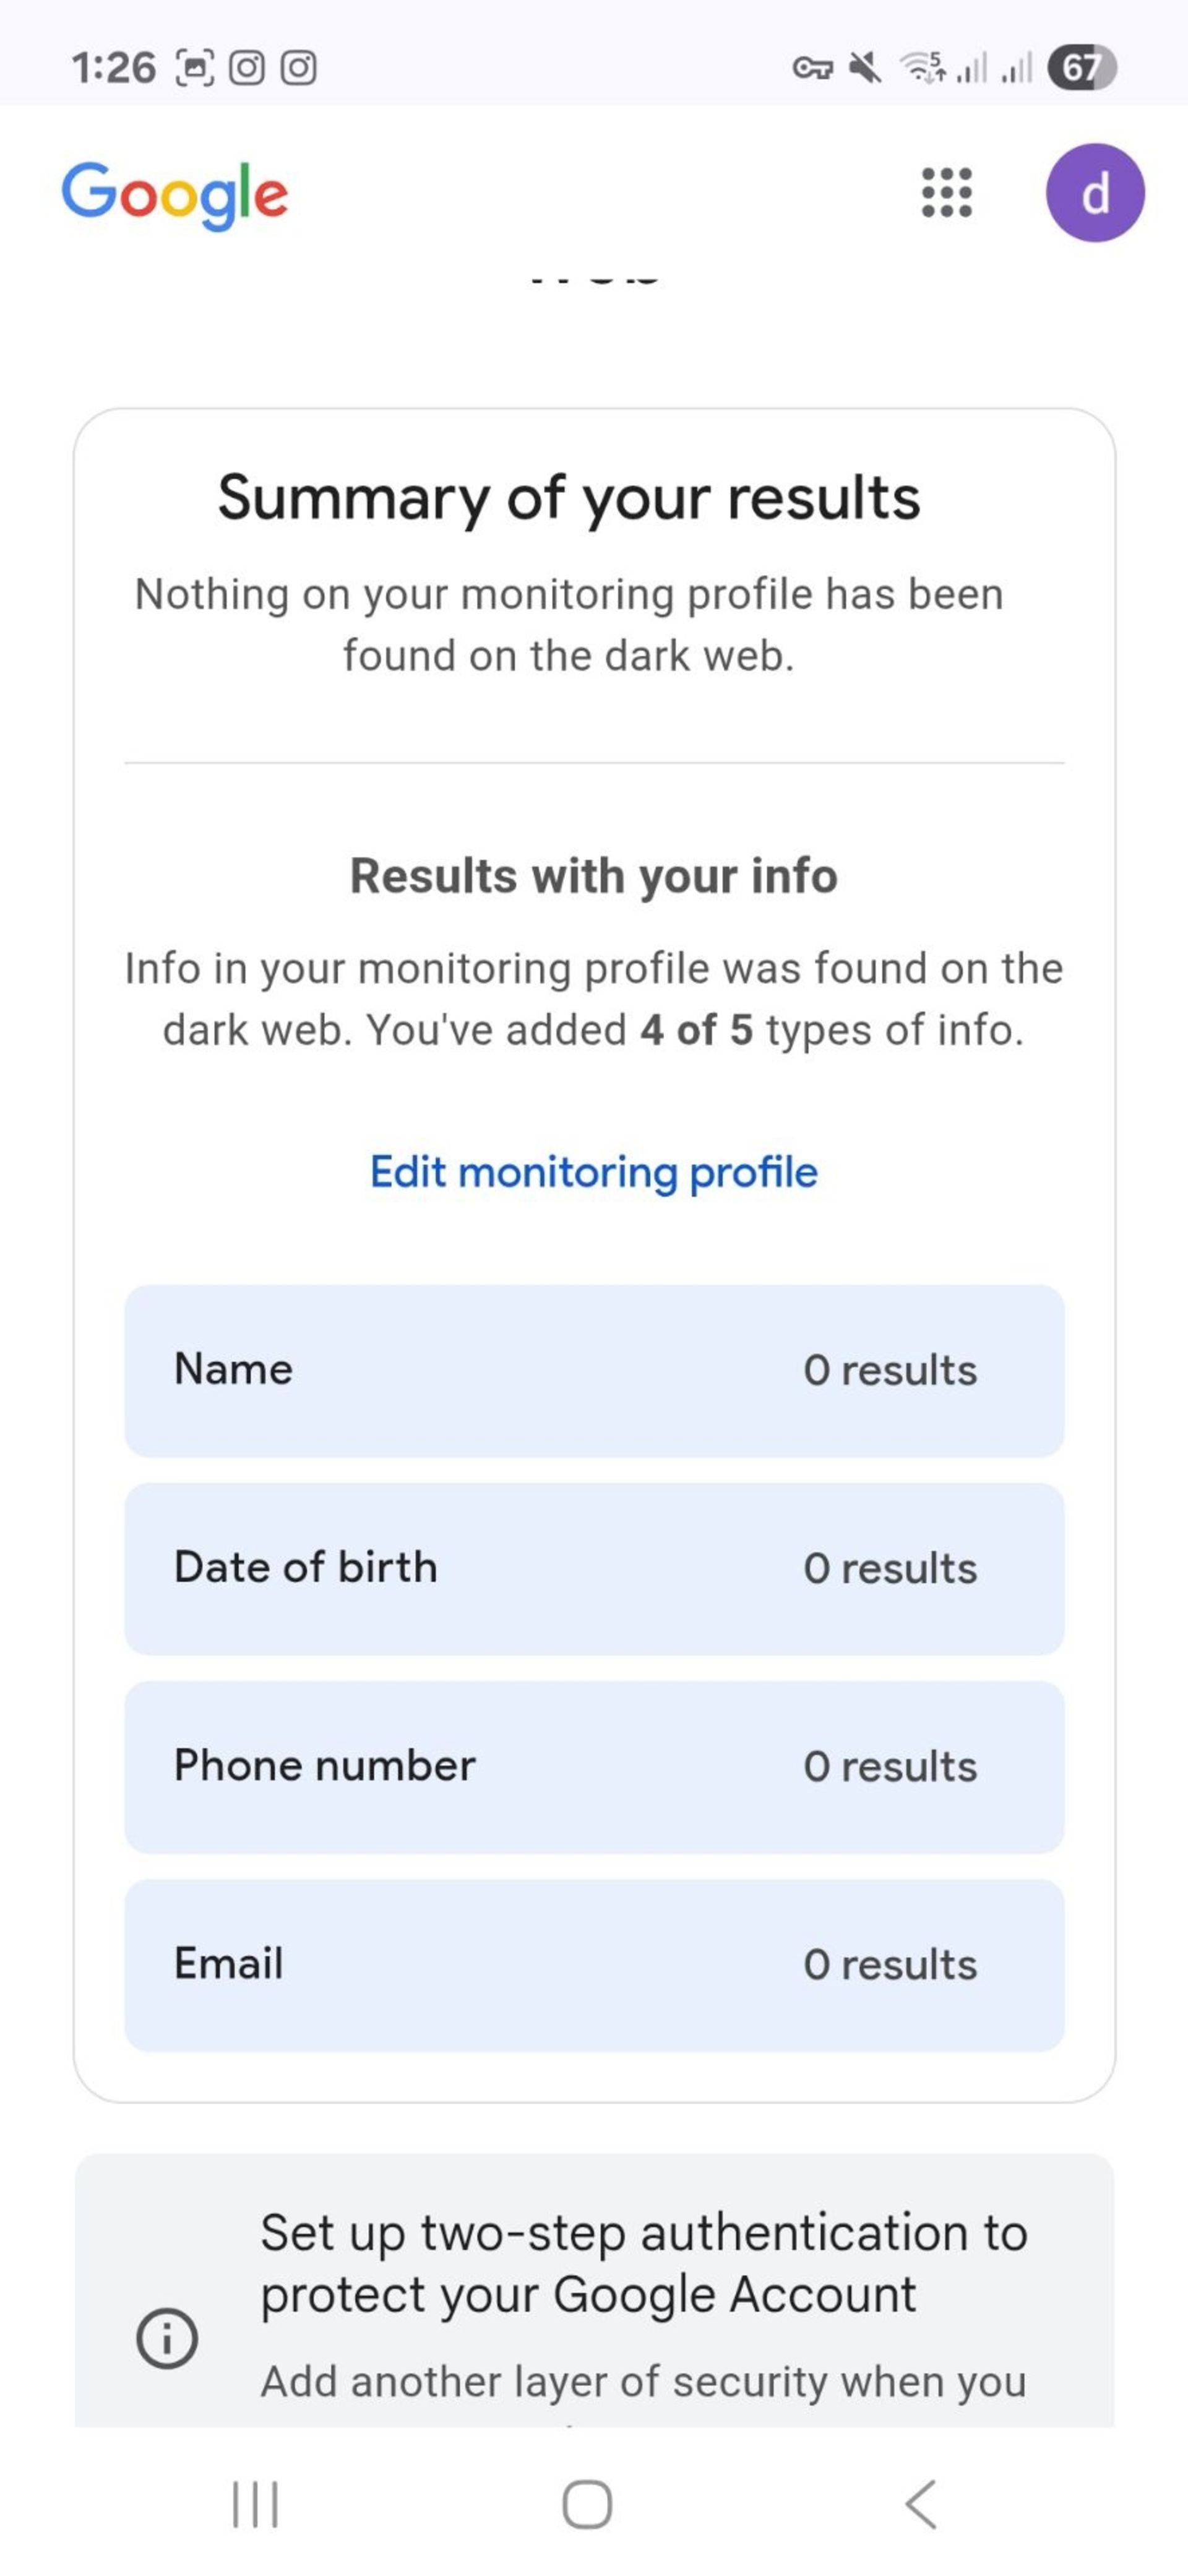Open the Email results row
This screenshot has width=1188, height=2576.
595,1964
